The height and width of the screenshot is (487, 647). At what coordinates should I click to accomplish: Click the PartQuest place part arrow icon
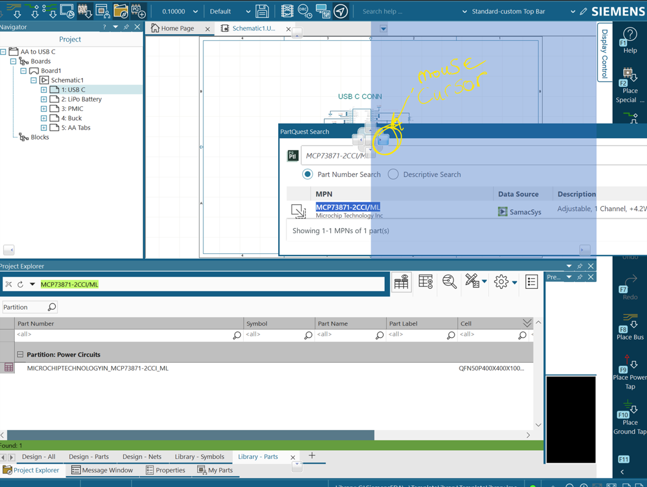coord(298,211)
